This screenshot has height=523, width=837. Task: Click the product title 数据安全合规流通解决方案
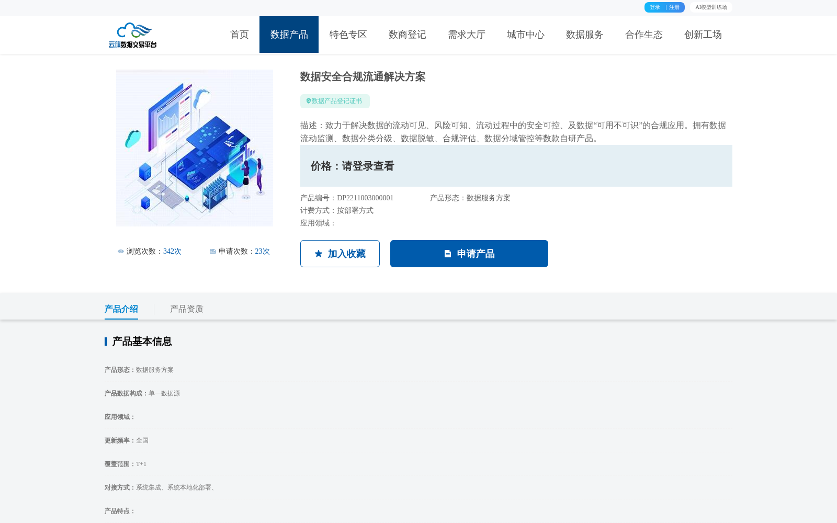pyautogui.click(x=363, y=77)
